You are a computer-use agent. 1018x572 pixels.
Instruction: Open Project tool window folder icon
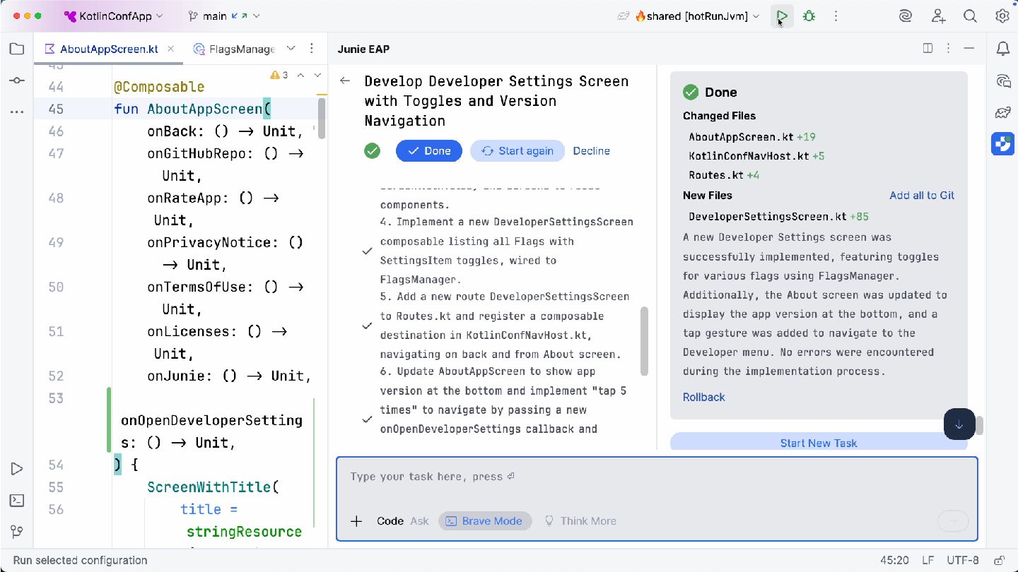click(x=16, y=49)
